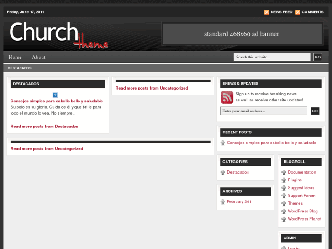The height and width of the screenshot is (249, 332).
Task: Click the date text Friday, June 17, 2011
Action: (x=26, y=12)
